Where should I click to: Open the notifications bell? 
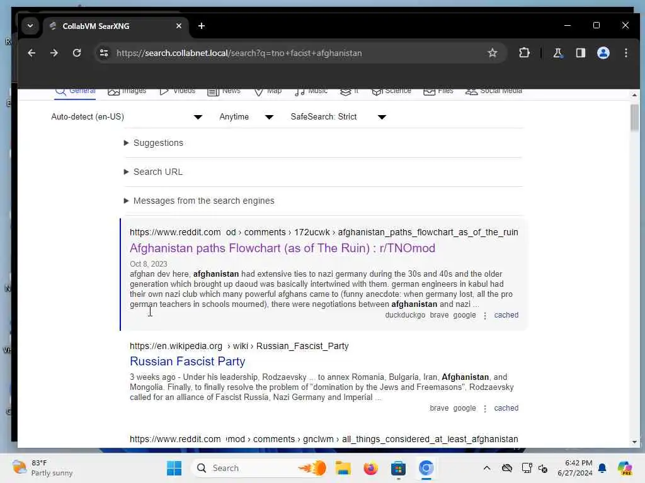[x=602, y=468]
